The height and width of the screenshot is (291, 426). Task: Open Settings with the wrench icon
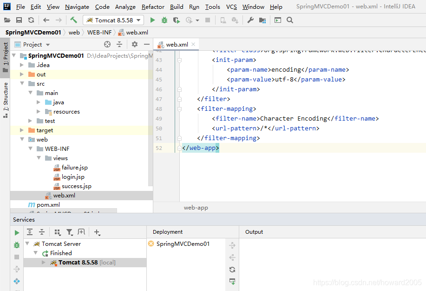click(x=250, y=20)
